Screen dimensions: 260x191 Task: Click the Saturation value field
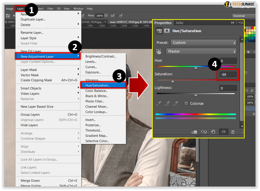(x=228, y=74)
